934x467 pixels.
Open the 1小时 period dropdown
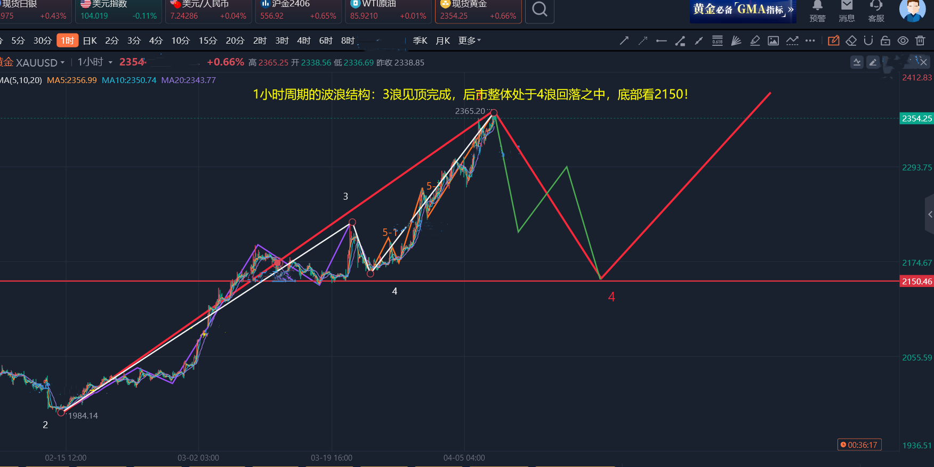point(95,62)
